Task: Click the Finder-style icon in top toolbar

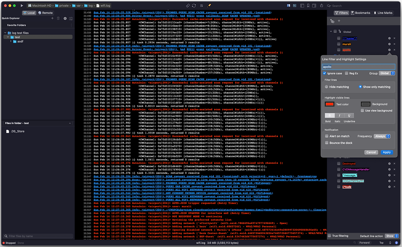Action: point(289,6)
